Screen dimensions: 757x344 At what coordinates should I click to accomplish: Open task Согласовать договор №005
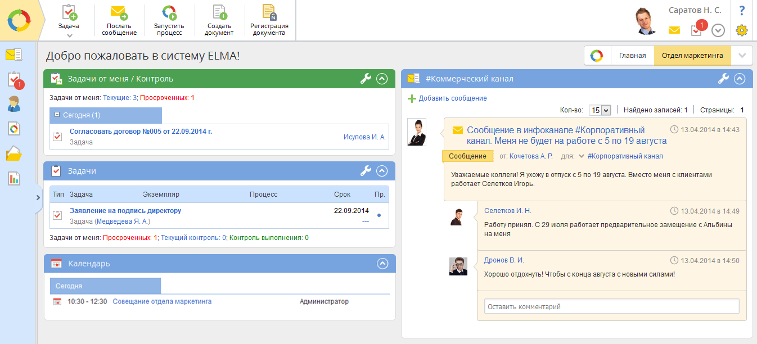pos(141,132)
